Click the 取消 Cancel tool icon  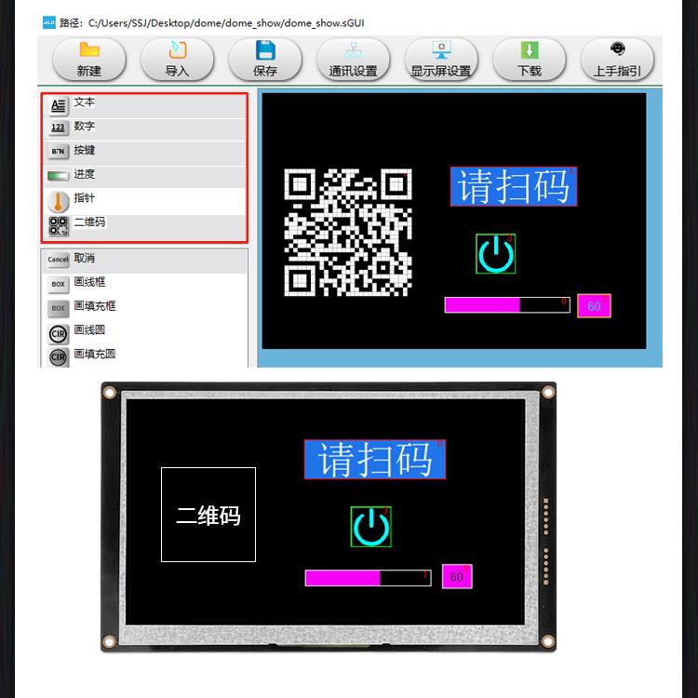(x=59, y=260)
